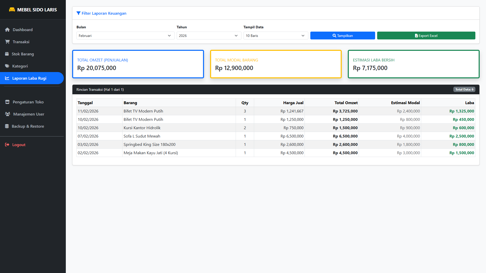
Task: Open Tampil Data dropdown showing 10 Baris
Action: pos(275,36)
